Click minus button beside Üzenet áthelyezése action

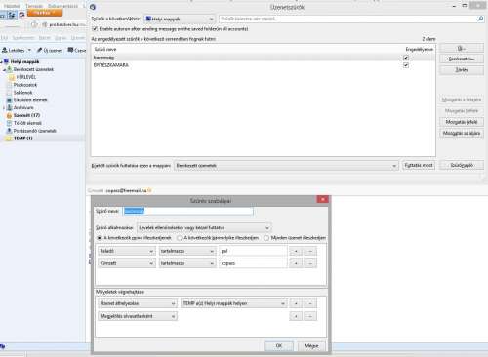click(x=310, y=303)
